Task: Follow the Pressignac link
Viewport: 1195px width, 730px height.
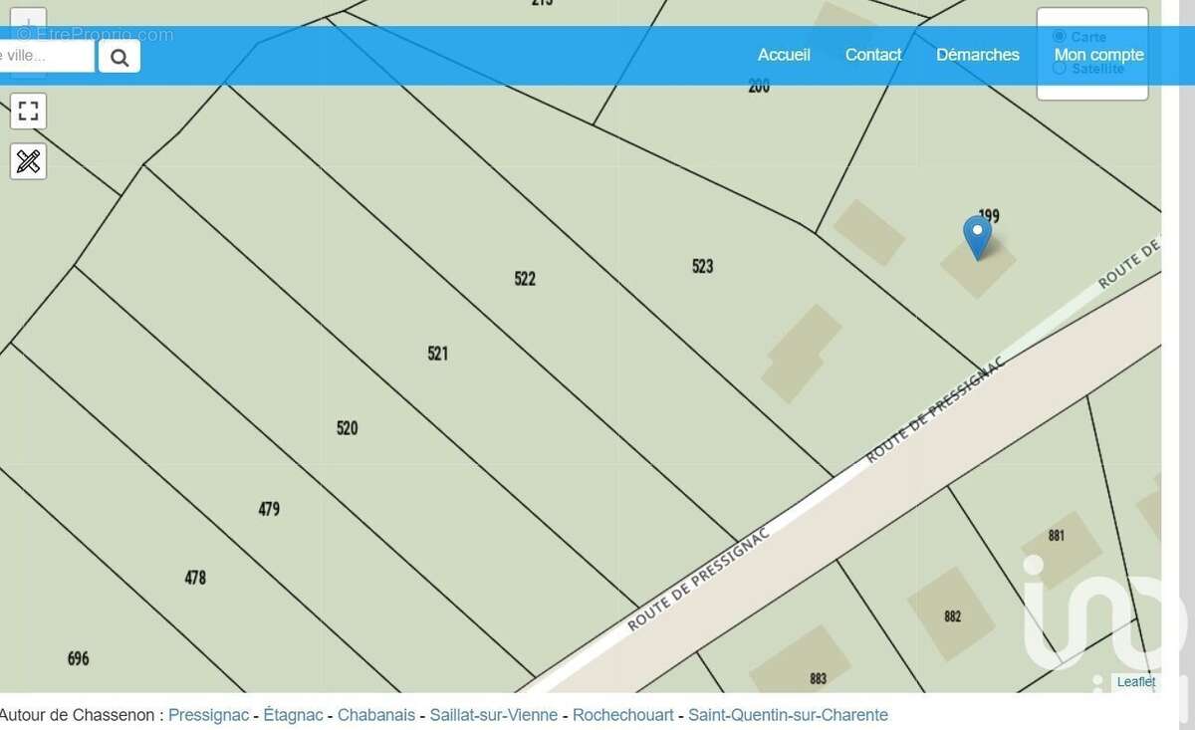Action: [x=208, y=715]
